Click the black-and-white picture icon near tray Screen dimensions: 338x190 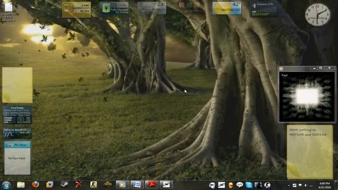coord(221,185)
